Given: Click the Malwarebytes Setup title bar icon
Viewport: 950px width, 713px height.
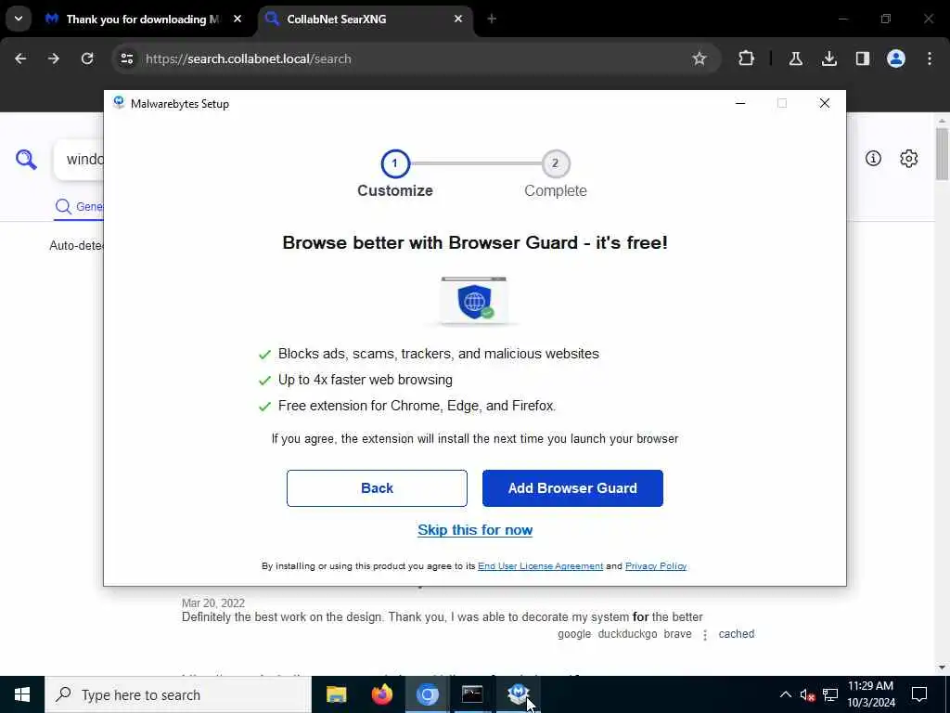Looking at the screenshot, I should click(x=119, y=103).
